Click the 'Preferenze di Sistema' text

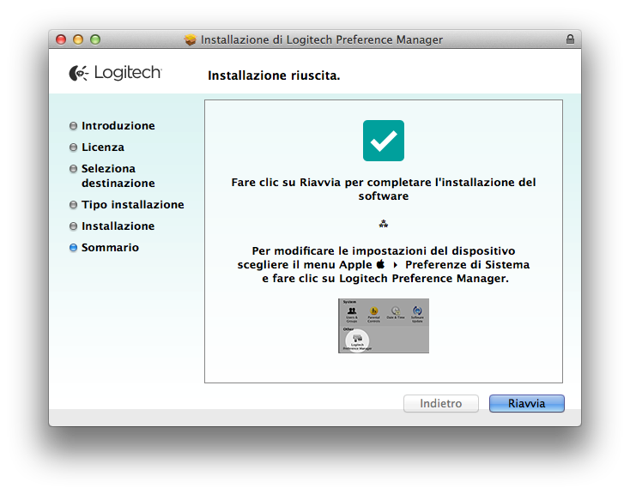click(x=467, y=265)
